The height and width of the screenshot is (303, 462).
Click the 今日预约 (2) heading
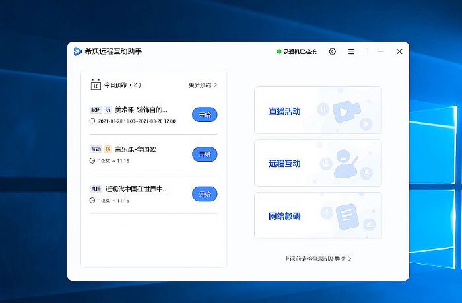[123, 85]
